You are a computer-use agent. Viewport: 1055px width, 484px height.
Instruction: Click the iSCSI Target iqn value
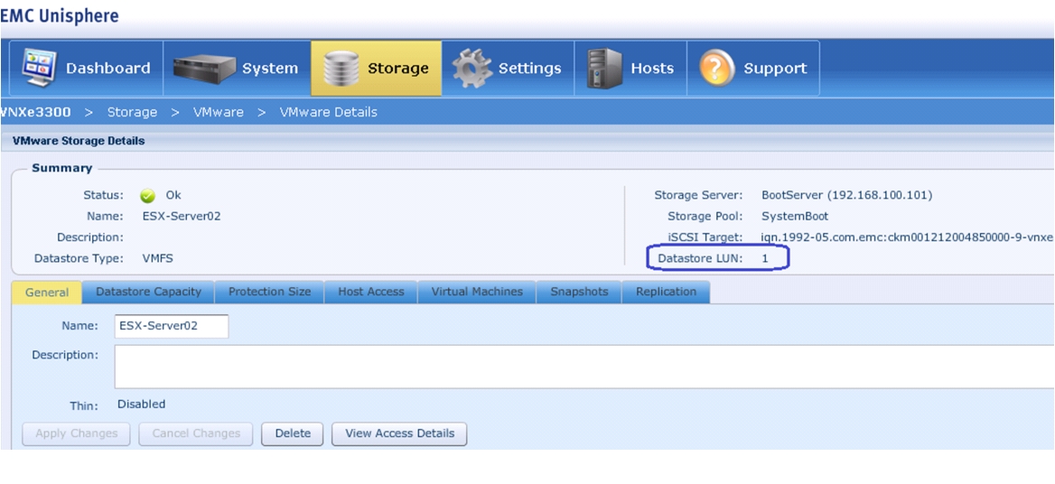[907, 237]
